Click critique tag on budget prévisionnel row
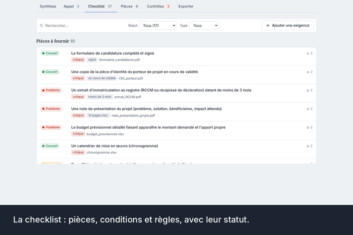This screenshot has height=235, width=353. coord(78,134)
